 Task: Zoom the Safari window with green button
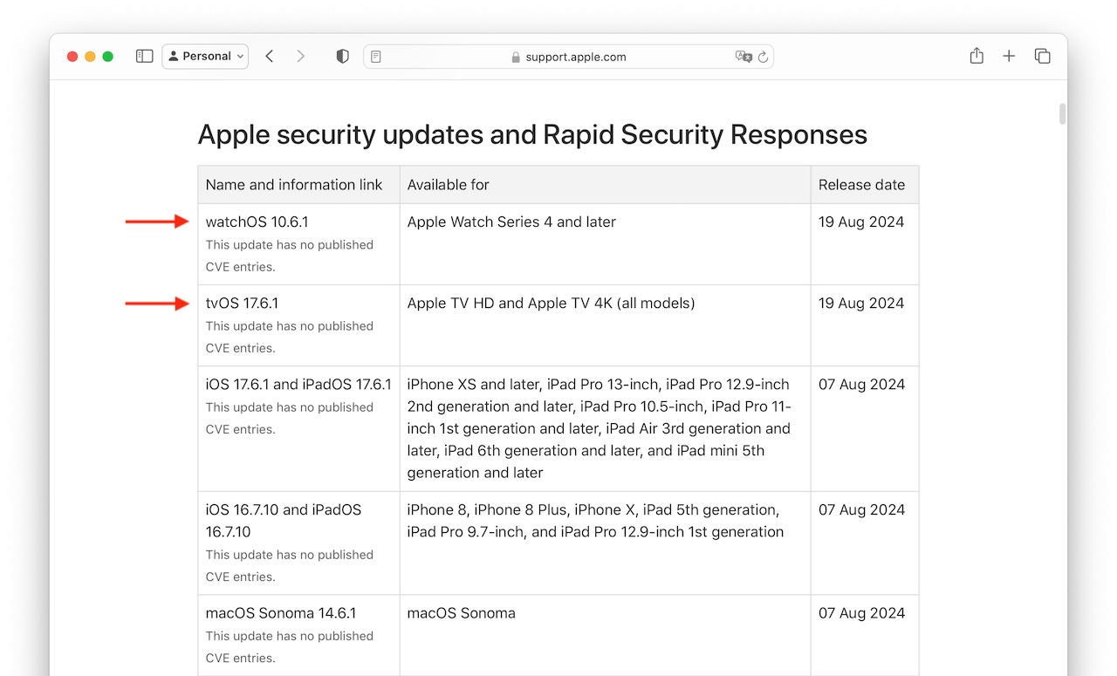[x=107, y=57]
